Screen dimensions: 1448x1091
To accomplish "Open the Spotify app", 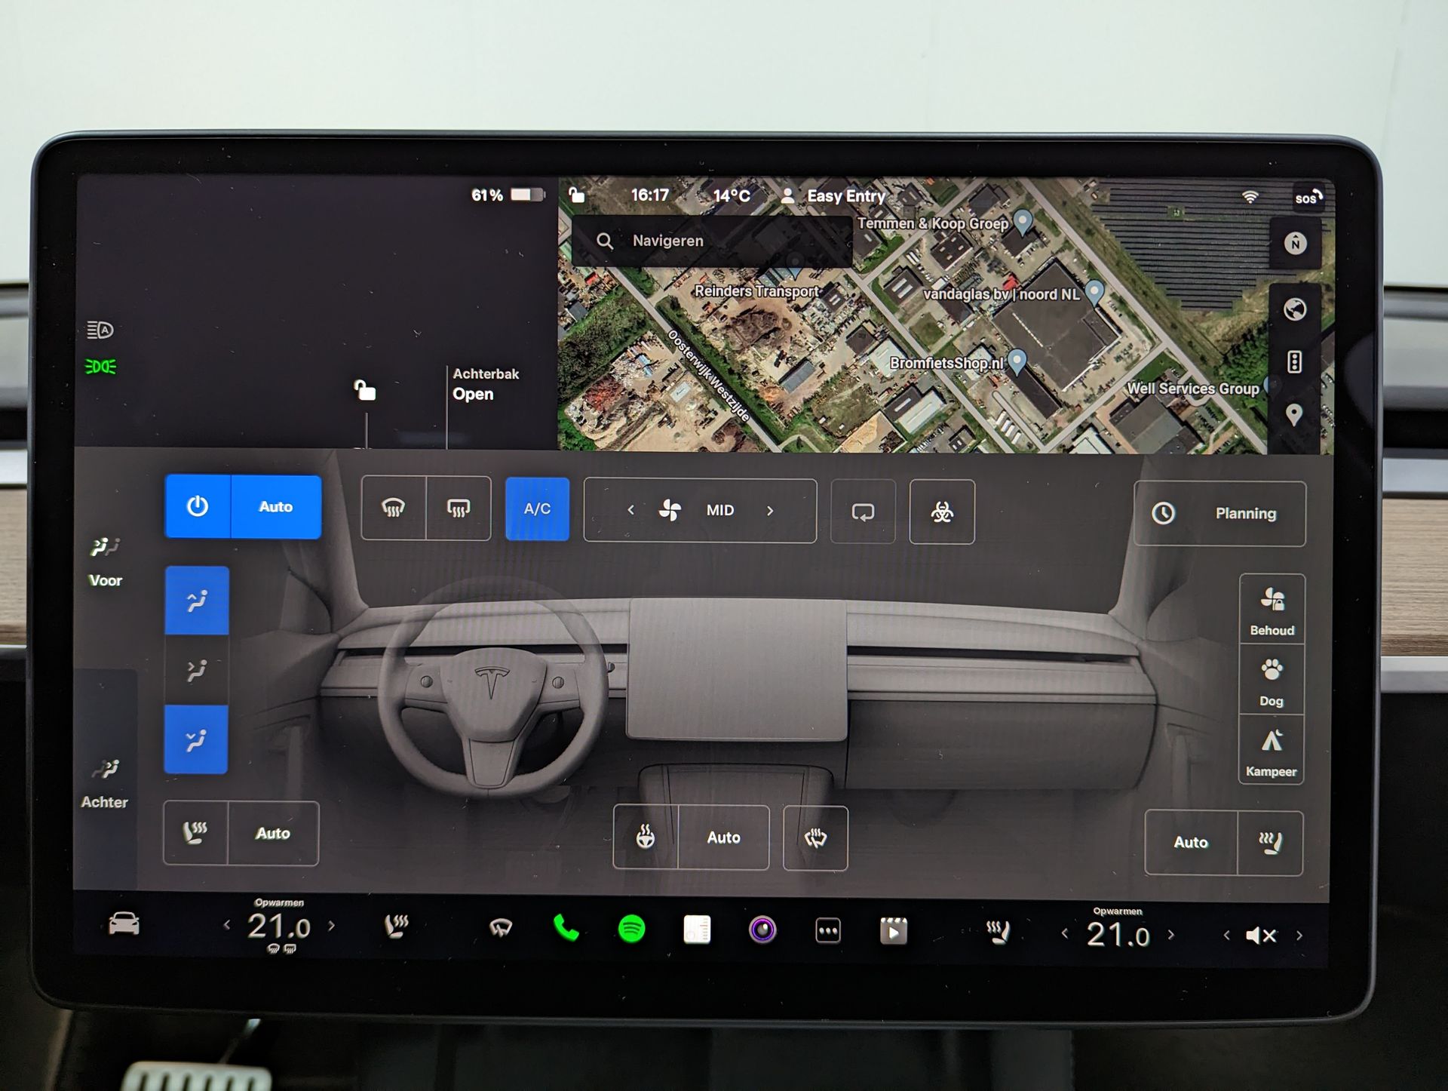I will (631, 929).
